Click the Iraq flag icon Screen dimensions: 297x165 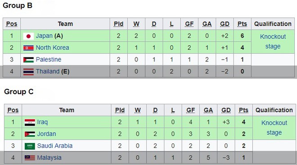coord(30,122)
